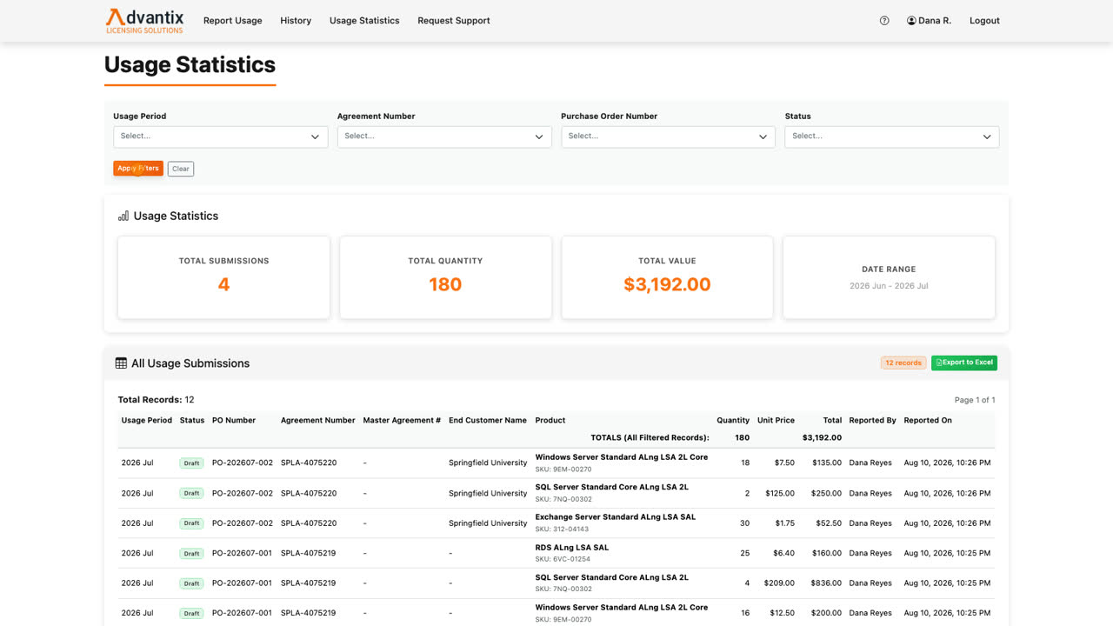
Task: Click SKU: 312-04143 text
Action: click(562, 529)
